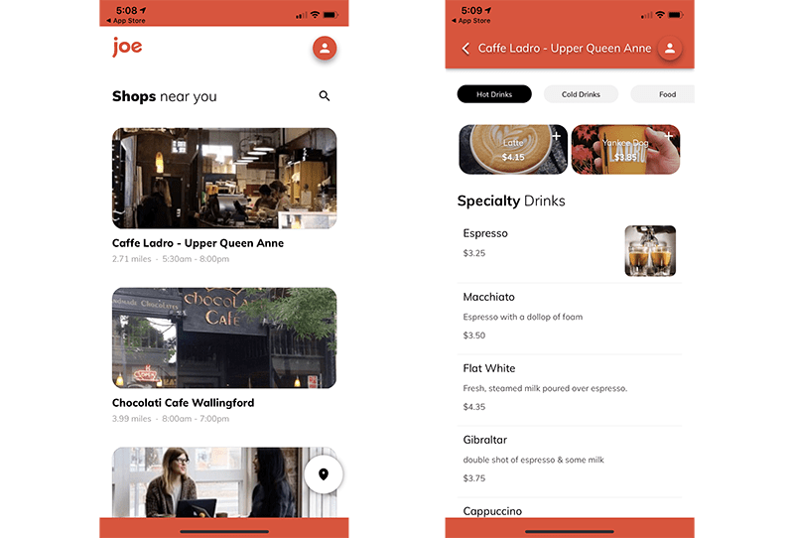Go back using the header chevron arrow
The width and height of the screenshot is (794, 538).
465,49
